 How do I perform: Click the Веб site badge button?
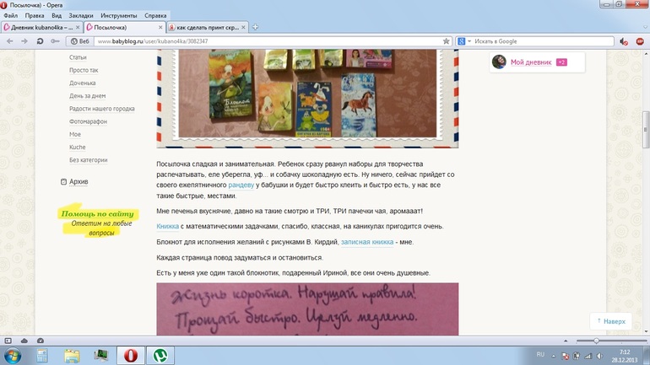pyautogui.click(x=79, y=41)
